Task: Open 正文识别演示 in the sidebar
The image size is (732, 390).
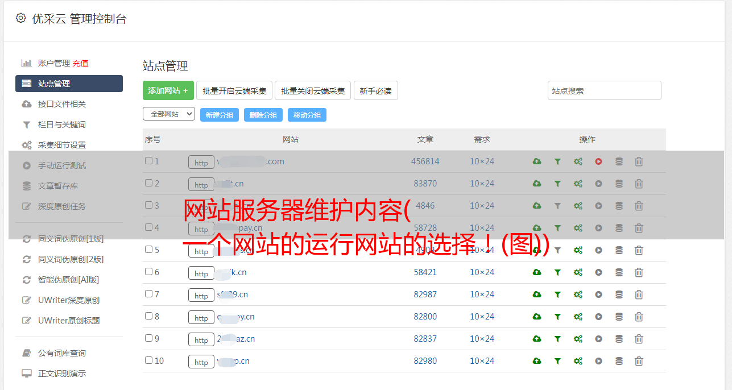Action: point(62,374)
